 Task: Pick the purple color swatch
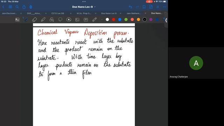tap(151, 20)
